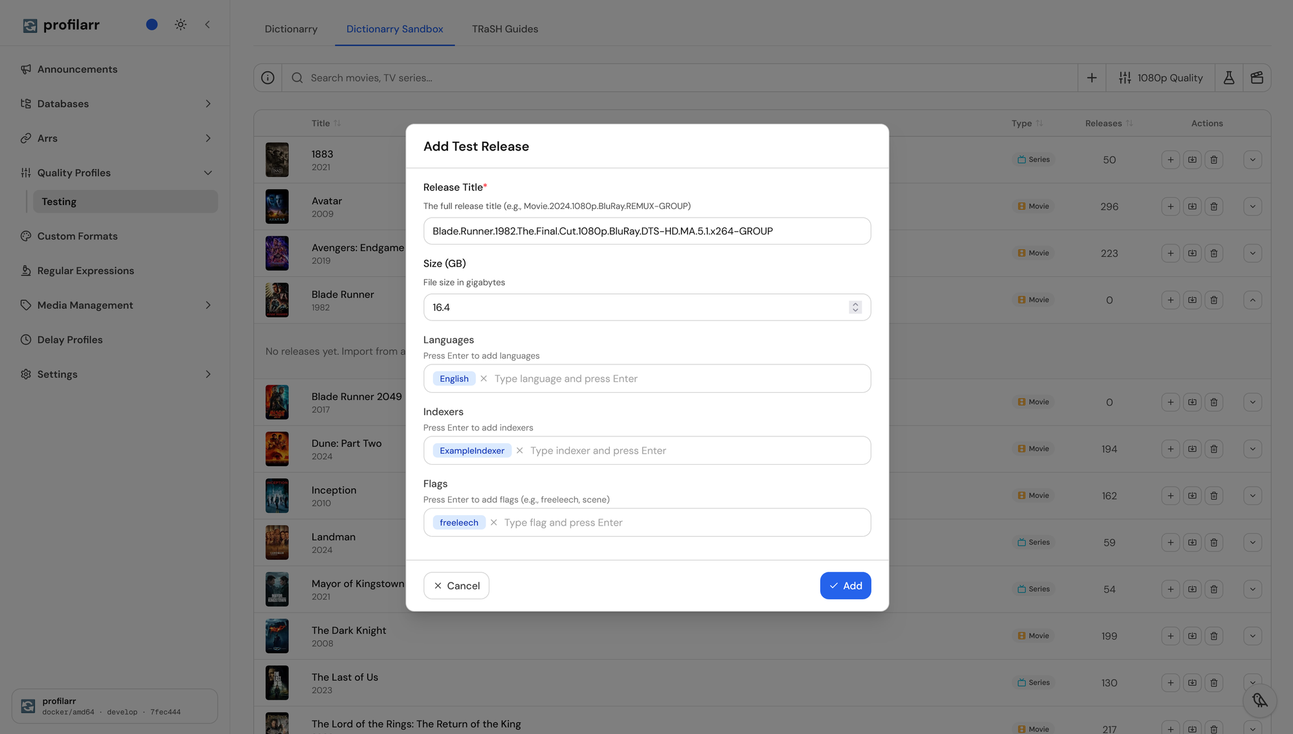The image size is (1293, 734).
Task: Click the Add button in the dialog
Action: 845,586
